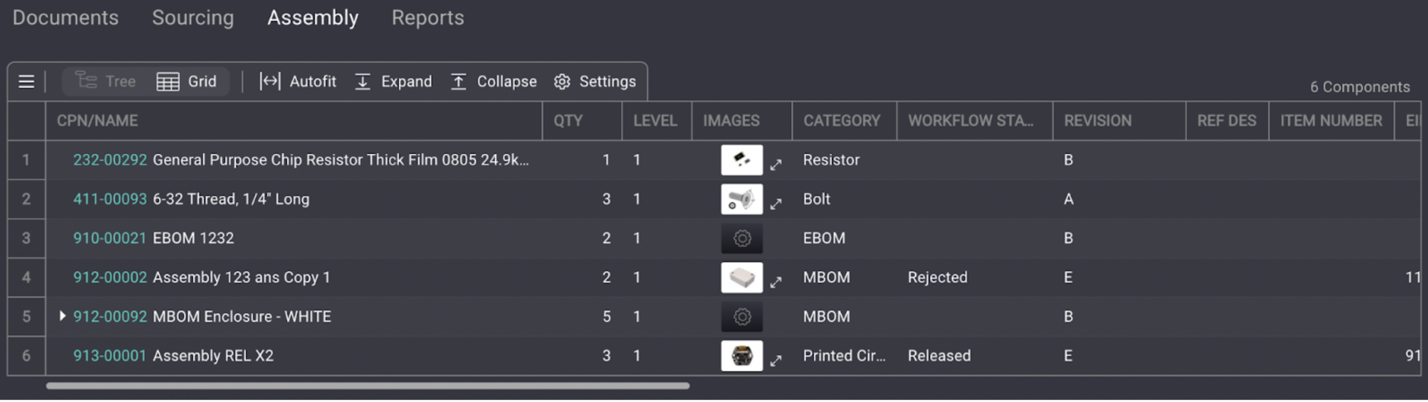1428x402 pixels.
Task: Open the Reports tab
Action: coord(427,18)
